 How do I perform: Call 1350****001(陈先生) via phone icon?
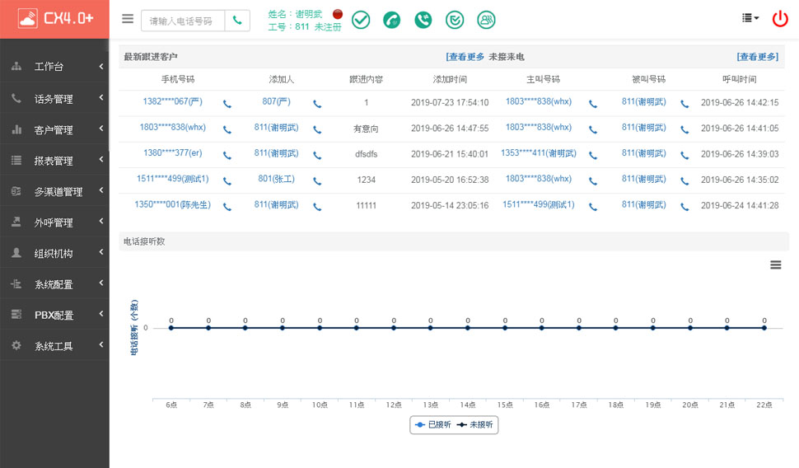click(227, 207)
